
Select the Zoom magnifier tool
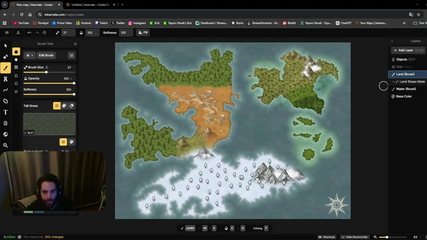pos(5,145)
